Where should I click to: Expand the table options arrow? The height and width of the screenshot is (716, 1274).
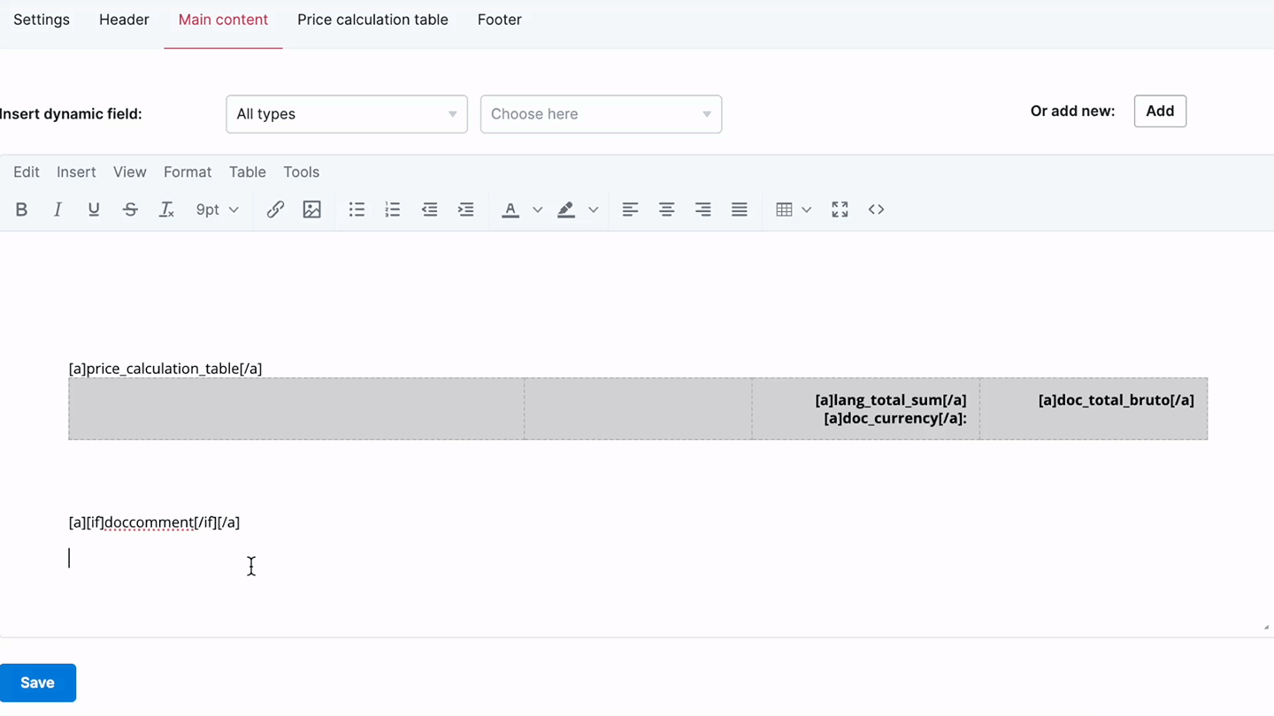pos(806,209)
